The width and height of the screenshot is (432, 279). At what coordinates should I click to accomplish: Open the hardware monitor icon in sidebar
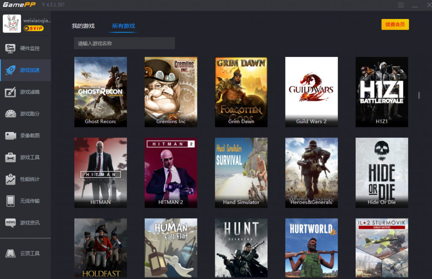coord(11,48)
